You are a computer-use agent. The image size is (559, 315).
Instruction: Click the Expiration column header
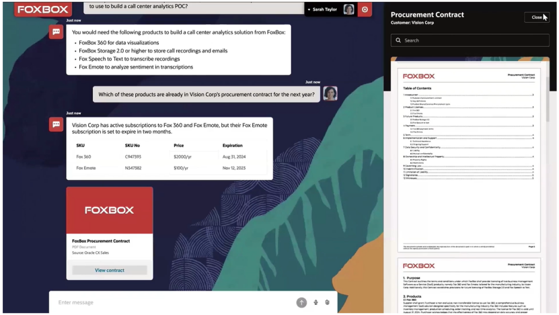[233, 145]
